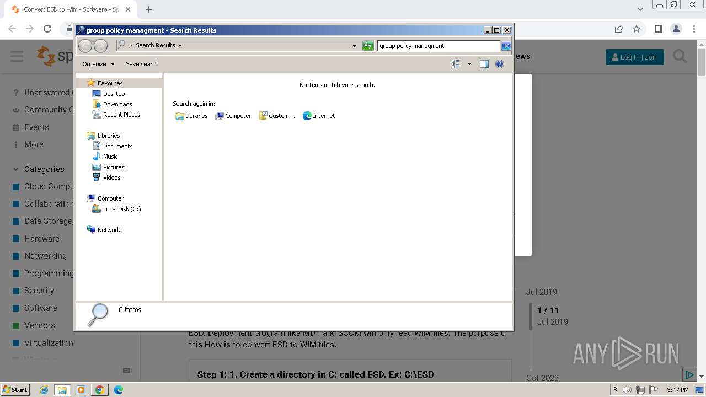The height and width of the screenshot is (397, 706).
Task: Open Chrome profile avatar
Action: point(676,29)
